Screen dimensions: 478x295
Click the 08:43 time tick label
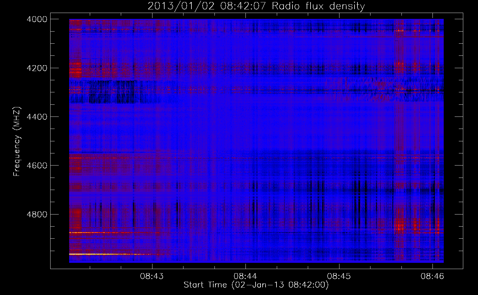[152, 276]
